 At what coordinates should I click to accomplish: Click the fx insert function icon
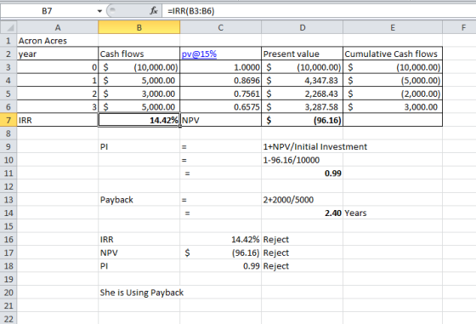(154, 11)
